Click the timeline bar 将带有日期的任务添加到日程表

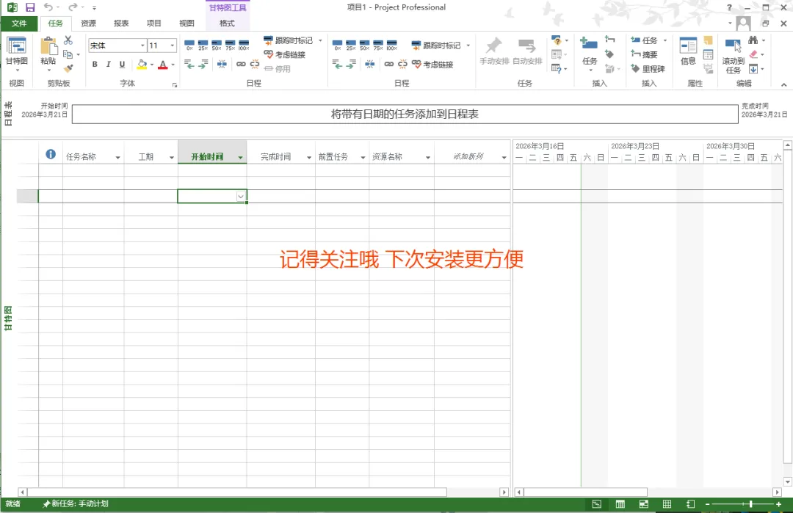pos(405,114)
